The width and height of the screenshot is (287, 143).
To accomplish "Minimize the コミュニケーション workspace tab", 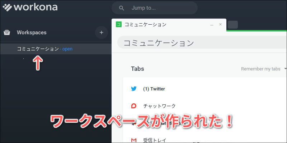I will point(212,25).
